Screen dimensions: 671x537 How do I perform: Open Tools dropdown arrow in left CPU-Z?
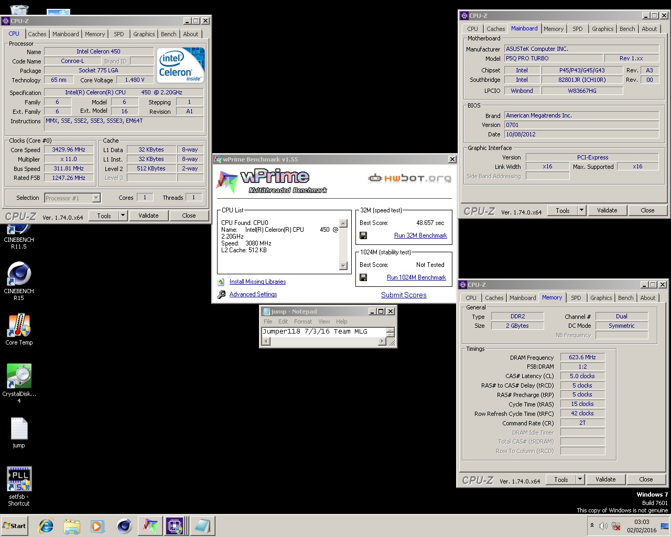point(123,216)
